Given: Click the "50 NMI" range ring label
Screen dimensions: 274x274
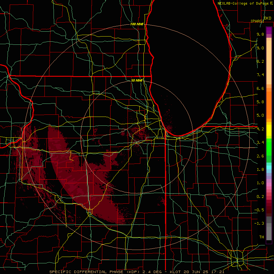Looking at the screenshot, I should tap(137, 80).
